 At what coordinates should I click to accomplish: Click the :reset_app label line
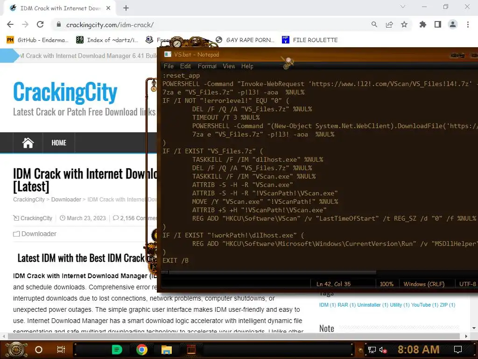tap(181, 75)
